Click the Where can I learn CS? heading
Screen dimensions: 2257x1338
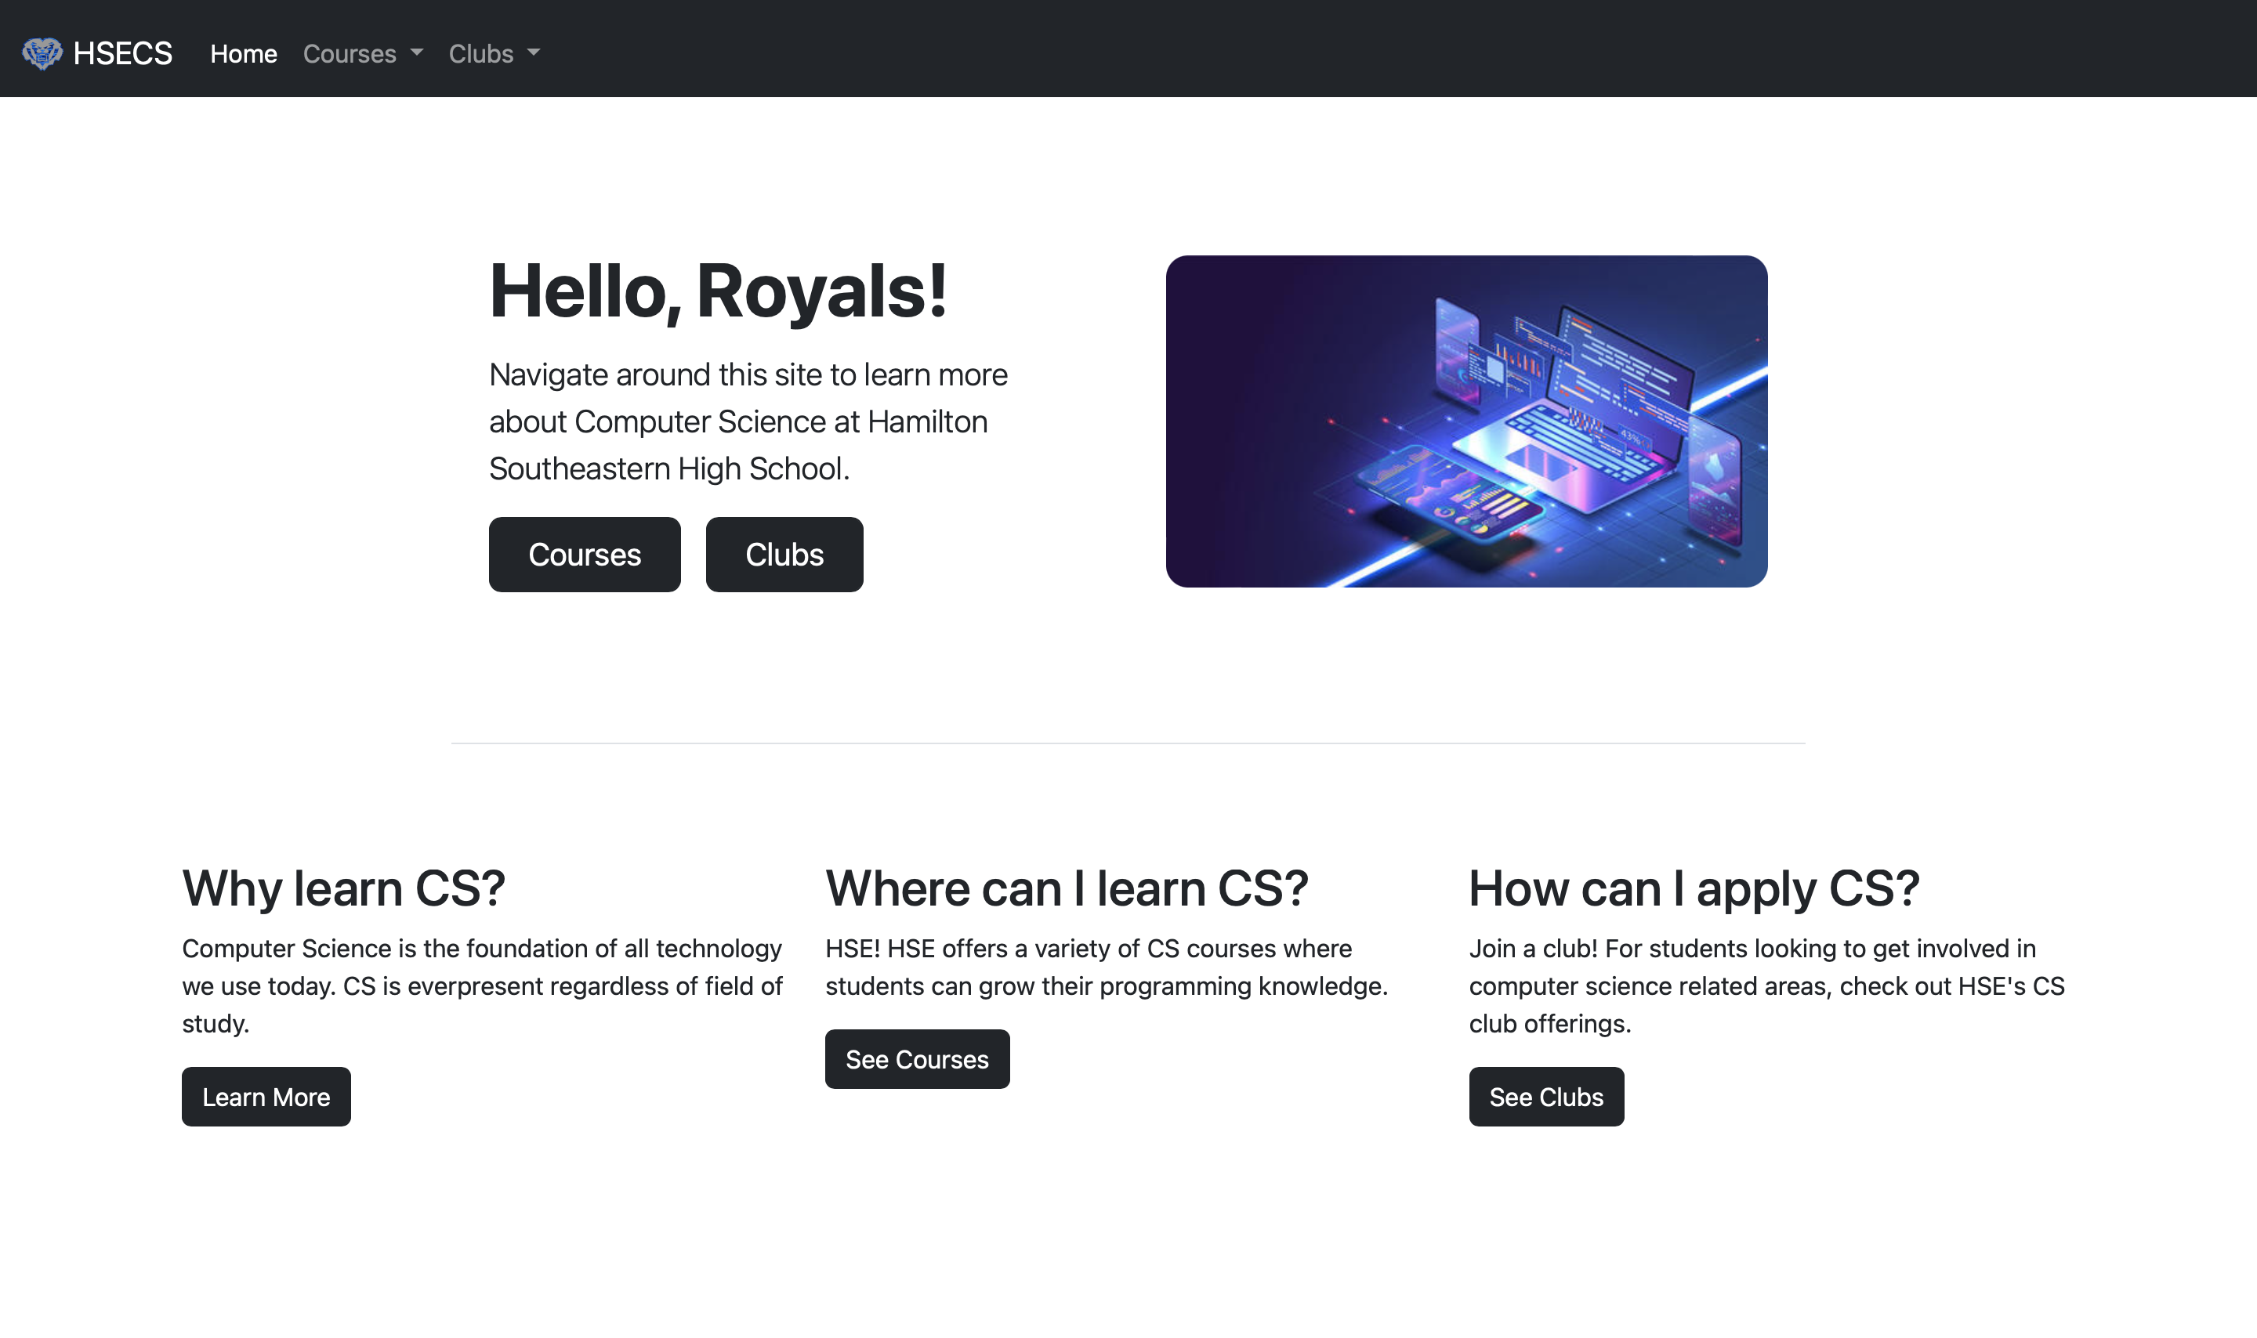tap(1067, 888)
